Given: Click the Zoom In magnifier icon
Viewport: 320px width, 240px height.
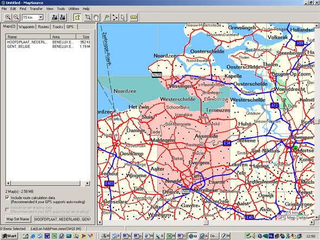Looking at the screenshot, I should [x=8, y=17].
